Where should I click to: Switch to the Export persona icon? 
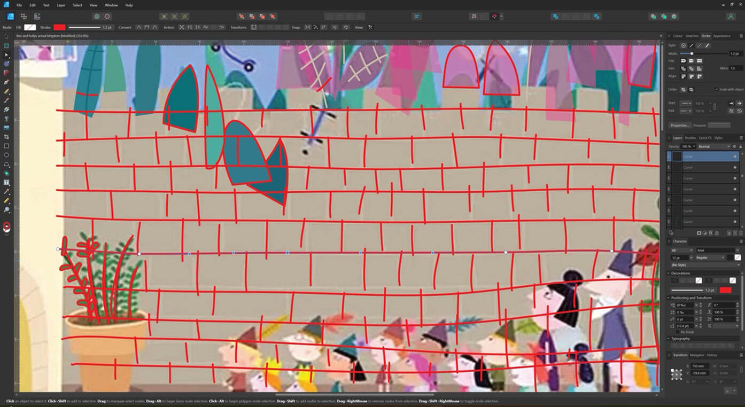tap(37, 17)
